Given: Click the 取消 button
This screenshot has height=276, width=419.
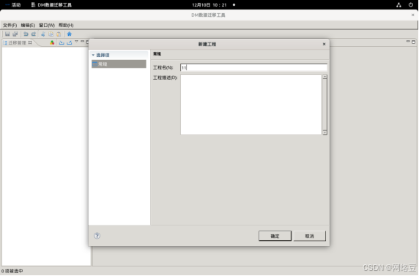Looking at the screenshot, I should (x=309, y=236).
